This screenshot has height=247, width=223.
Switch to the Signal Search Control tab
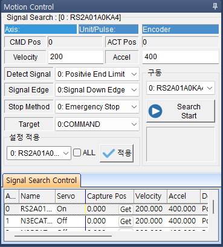tap(42, 181)
